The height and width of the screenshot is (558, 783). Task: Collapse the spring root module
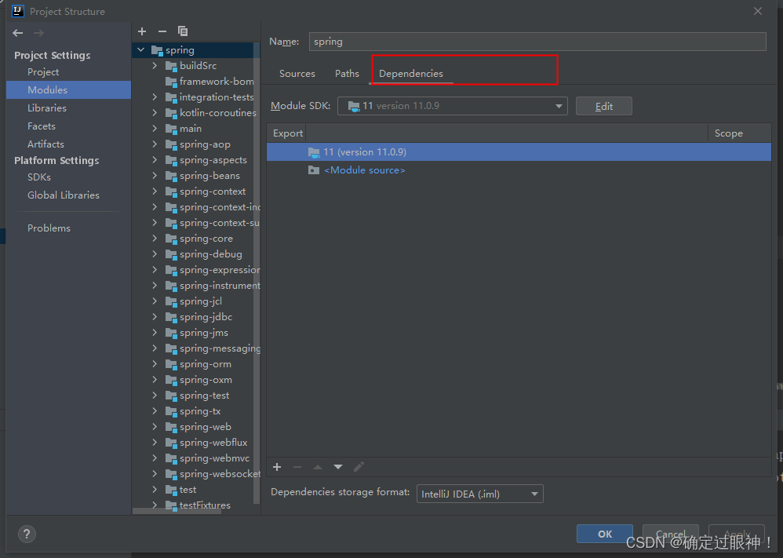coord(141,50)
